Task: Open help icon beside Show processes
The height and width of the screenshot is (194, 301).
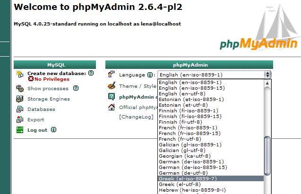Action: (x=76, y=88)
